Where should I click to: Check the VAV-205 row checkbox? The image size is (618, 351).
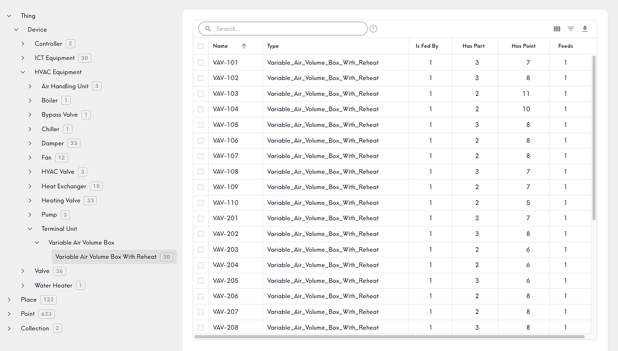tap(201, 281)
